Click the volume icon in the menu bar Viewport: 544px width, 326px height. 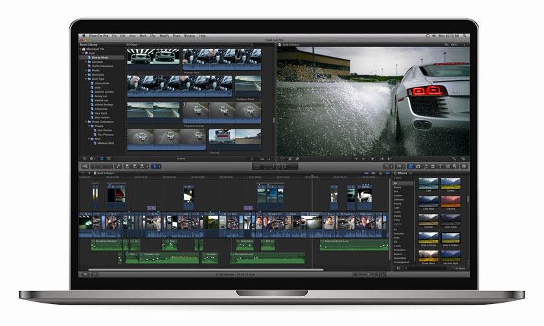[x=433, y=36]
